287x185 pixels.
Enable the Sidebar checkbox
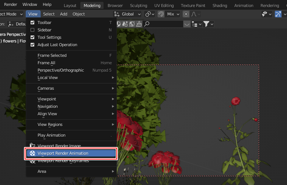click(32, 30)
